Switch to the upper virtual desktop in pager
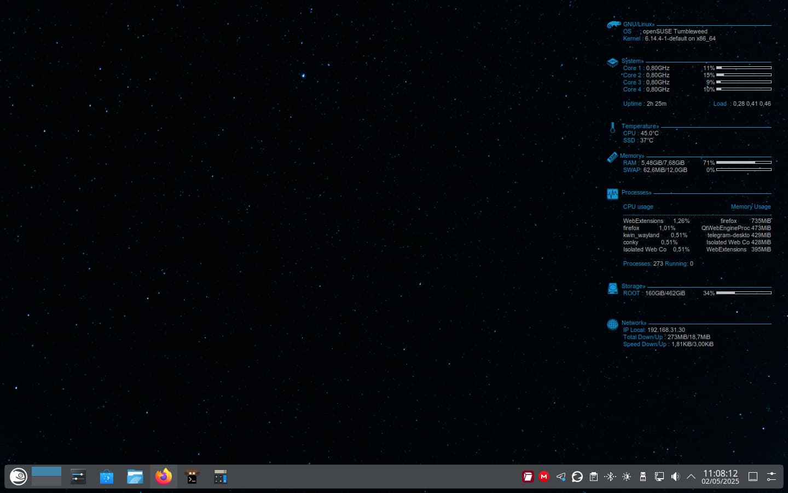 (47, 472)
